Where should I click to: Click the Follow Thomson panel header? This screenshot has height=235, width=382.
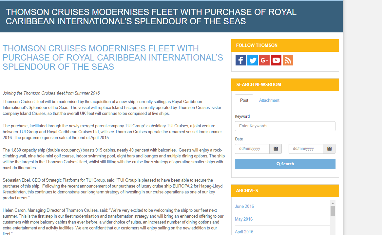285,45
